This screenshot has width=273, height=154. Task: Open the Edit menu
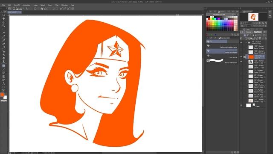coord(9,5)
